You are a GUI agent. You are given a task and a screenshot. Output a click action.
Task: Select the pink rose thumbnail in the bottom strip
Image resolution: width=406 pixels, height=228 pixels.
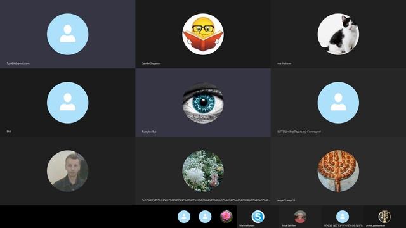tap(226, 217)
